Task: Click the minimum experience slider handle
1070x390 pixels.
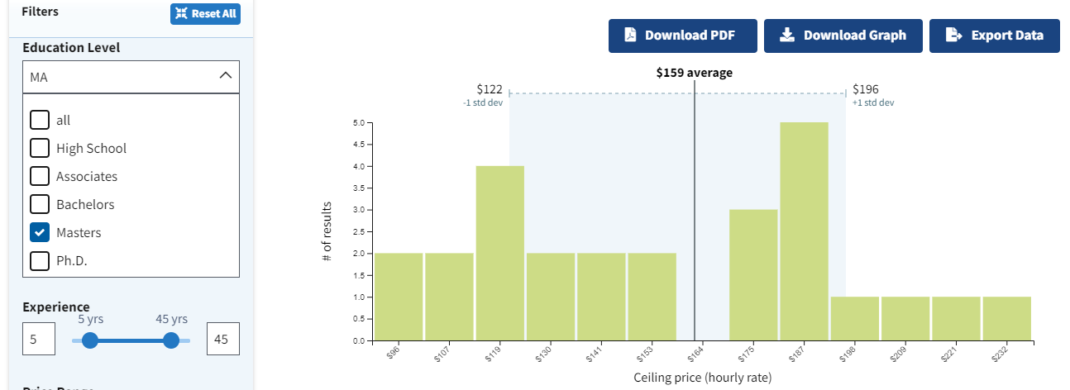Action: point(90,340)
